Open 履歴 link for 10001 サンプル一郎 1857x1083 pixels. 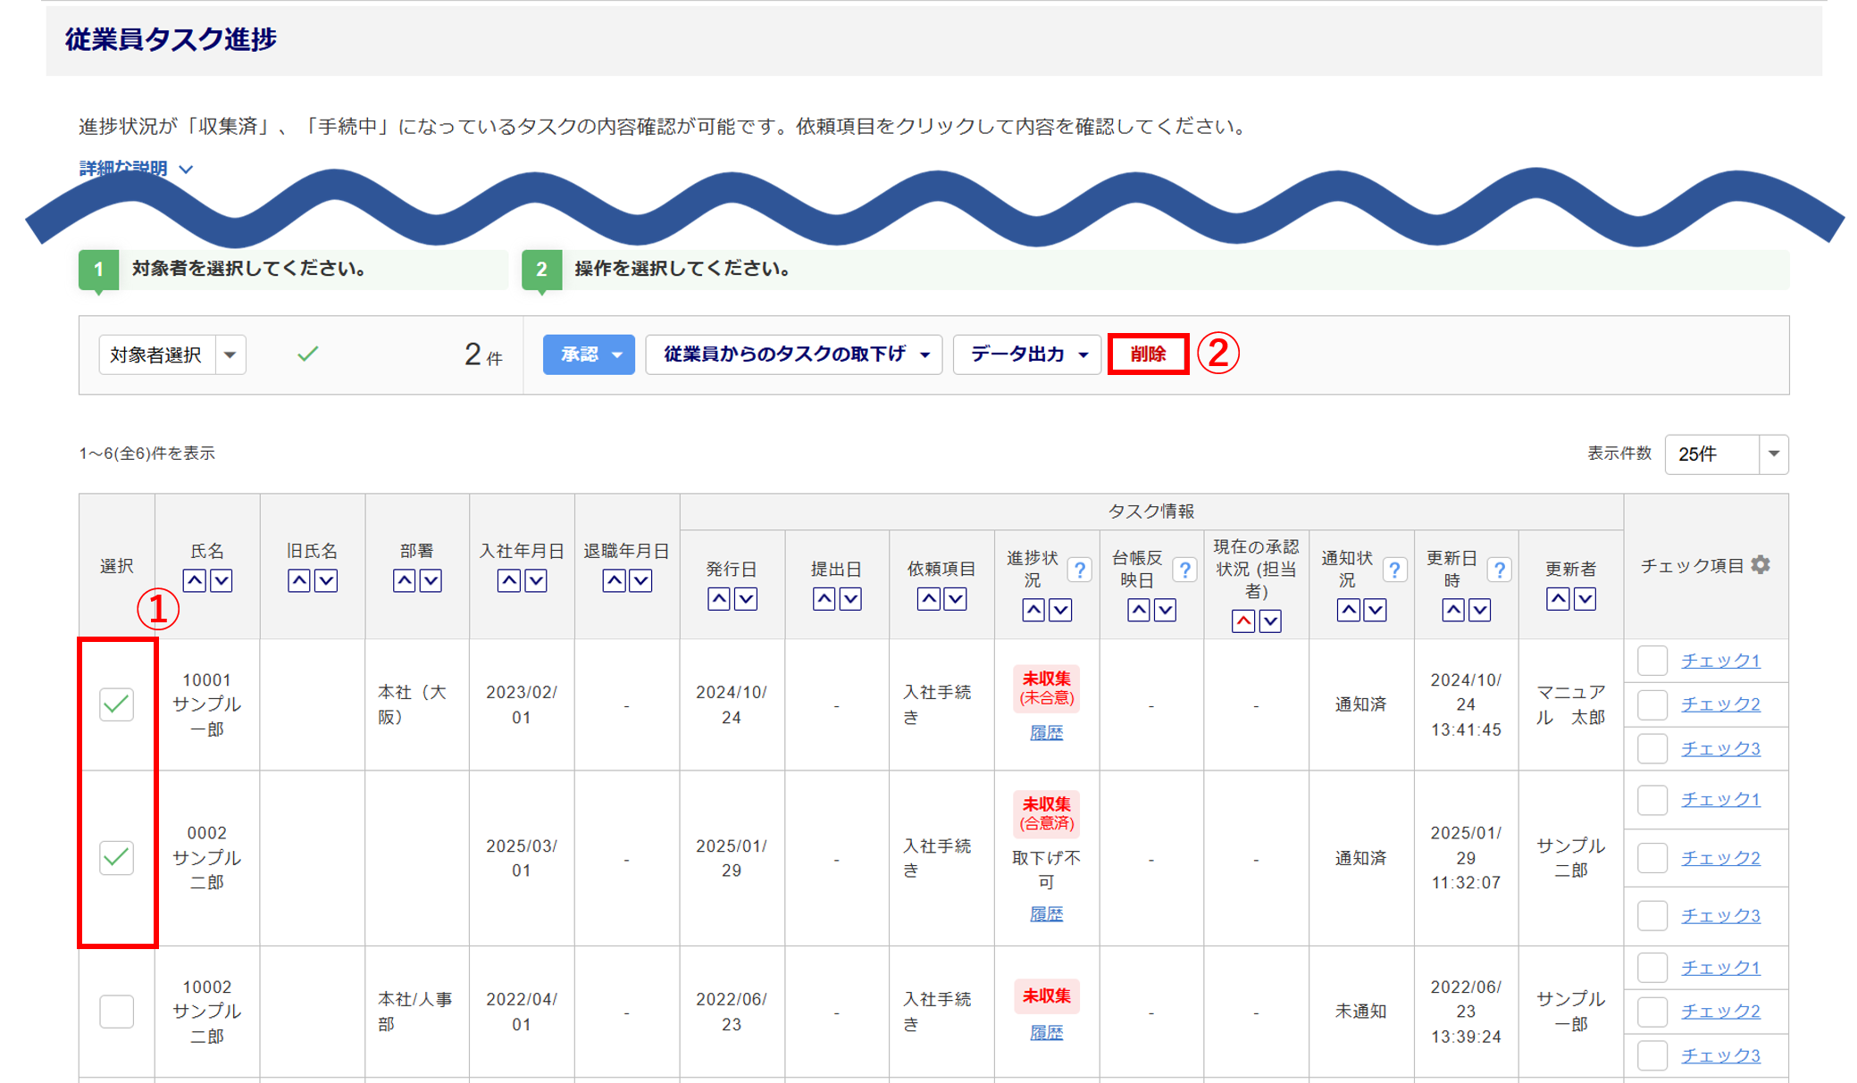1046,733
